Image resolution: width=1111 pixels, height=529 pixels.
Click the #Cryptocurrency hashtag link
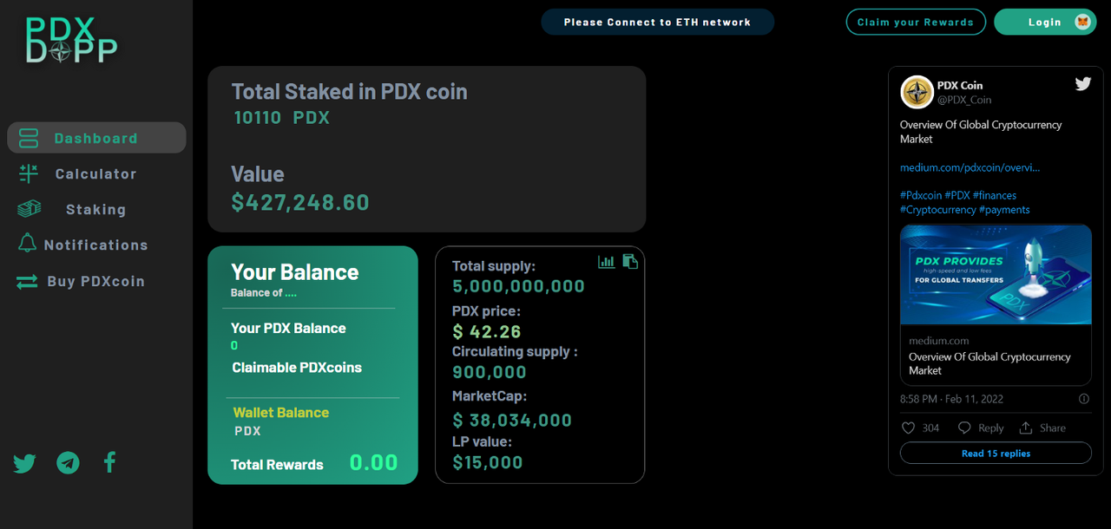pyautogui.click(x=937, y=209)
